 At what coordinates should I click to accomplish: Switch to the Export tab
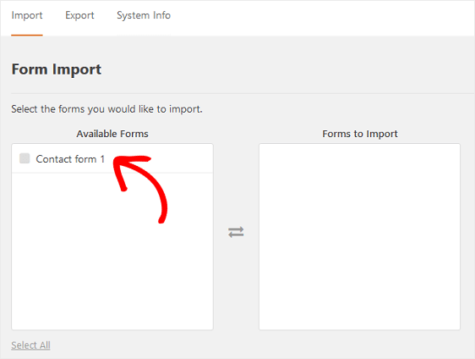click(x=79, y=15)
